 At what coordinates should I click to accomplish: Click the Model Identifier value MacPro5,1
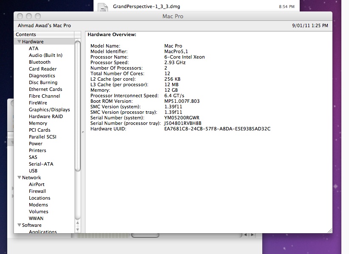pos(176,51)
